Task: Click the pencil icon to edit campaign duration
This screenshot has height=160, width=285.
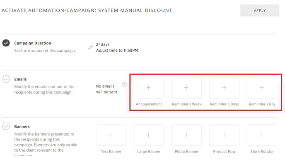Action: click(90, 47)
